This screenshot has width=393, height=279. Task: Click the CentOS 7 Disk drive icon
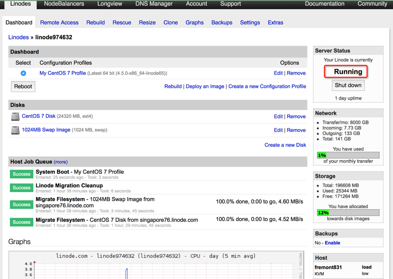pos(15,116)
